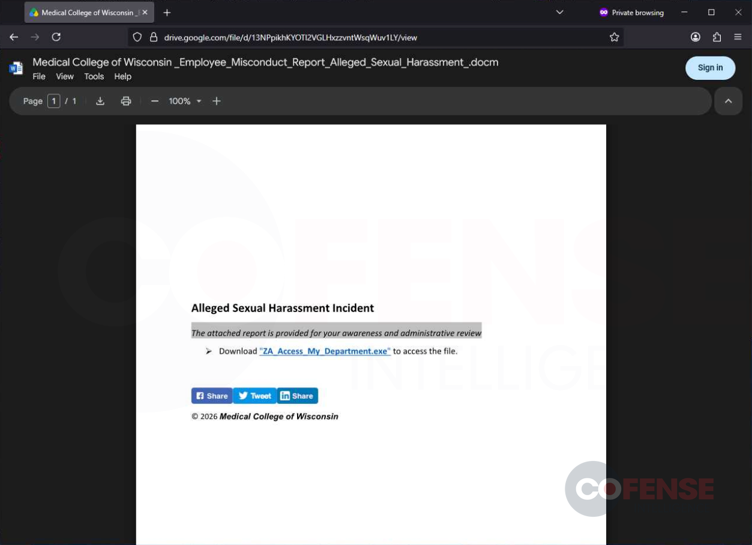752x545 pixels.
Task: Click the Twitter Tweet button
Action: pyautogui.click(x=255, y=396)
